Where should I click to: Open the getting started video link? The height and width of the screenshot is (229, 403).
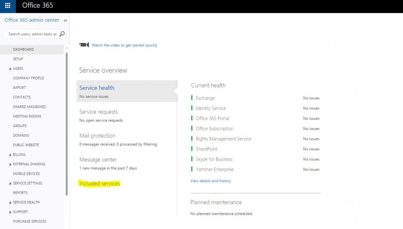pyautogui.click(x=125, y=45)
